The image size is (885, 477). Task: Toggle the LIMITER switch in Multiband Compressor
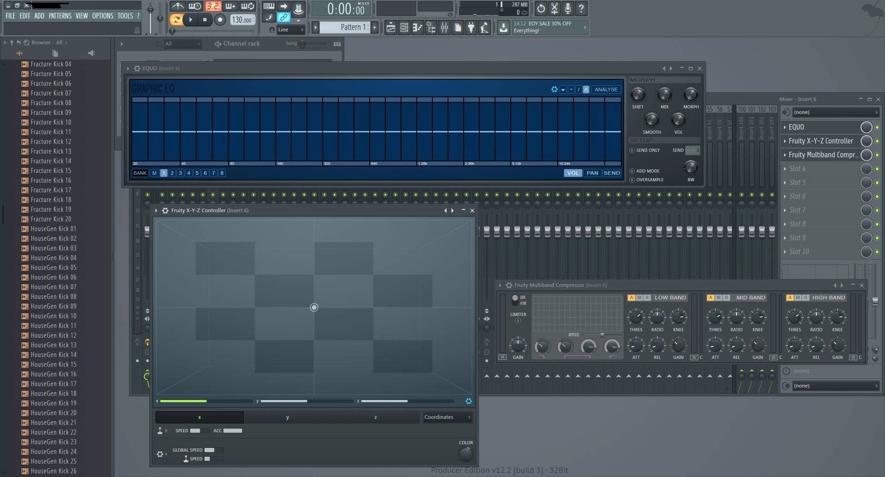pyautogui.click(x=518, y=321)
